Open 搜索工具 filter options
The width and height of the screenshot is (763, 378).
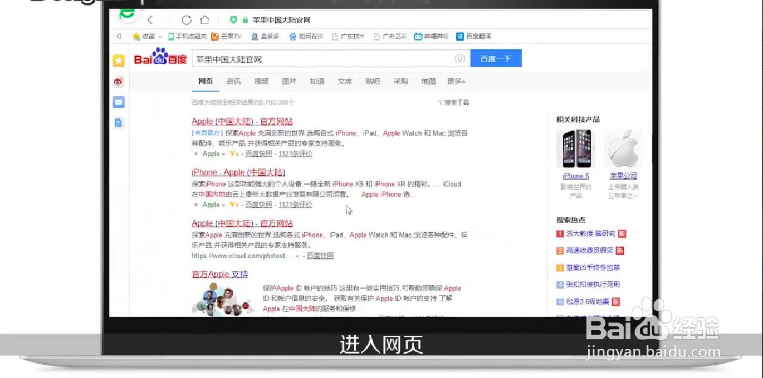point(453,102)
